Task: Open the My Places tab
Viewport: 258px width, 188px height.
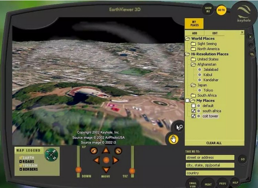Action: point(194,24)
